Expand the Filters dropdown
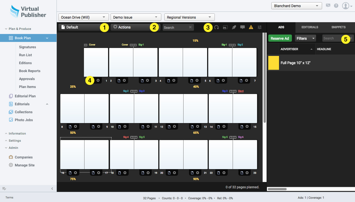The height and width of the screenshot is (202, 355). click(305, 38)
